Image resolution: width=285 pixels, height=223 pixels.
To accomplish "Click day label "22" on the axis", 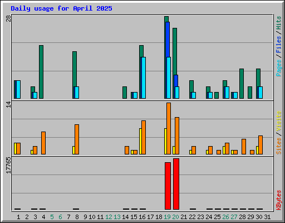I will click(x=192, y=217).
